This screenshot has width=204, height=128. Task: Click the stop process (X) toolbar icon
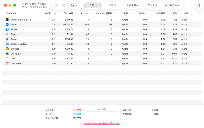pos(56,5)
